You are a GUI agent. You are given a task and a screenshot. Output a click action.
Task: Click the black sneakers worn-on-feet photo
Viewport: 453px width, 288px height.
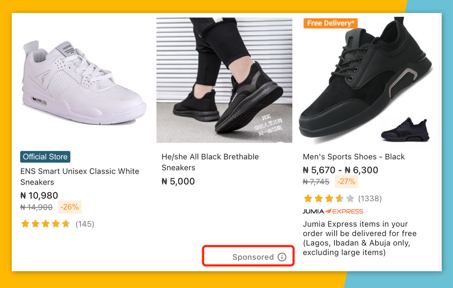point(224,80)
